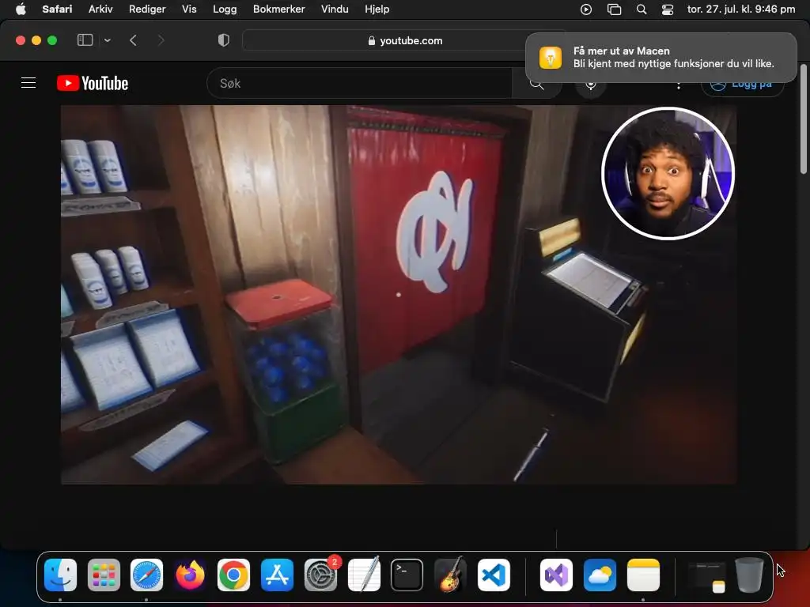Open the YouTube hamburger guide menu
The image size is (810, 607).
pos(28,83)
